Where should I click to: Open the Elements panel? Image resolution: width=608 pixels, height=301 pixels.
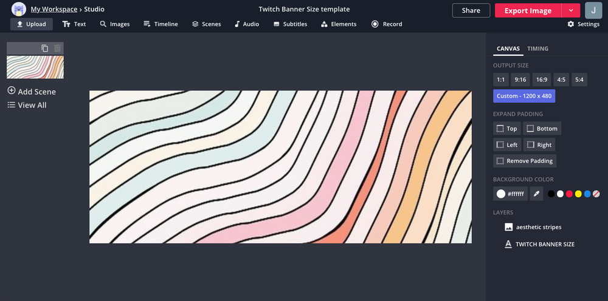339,24
